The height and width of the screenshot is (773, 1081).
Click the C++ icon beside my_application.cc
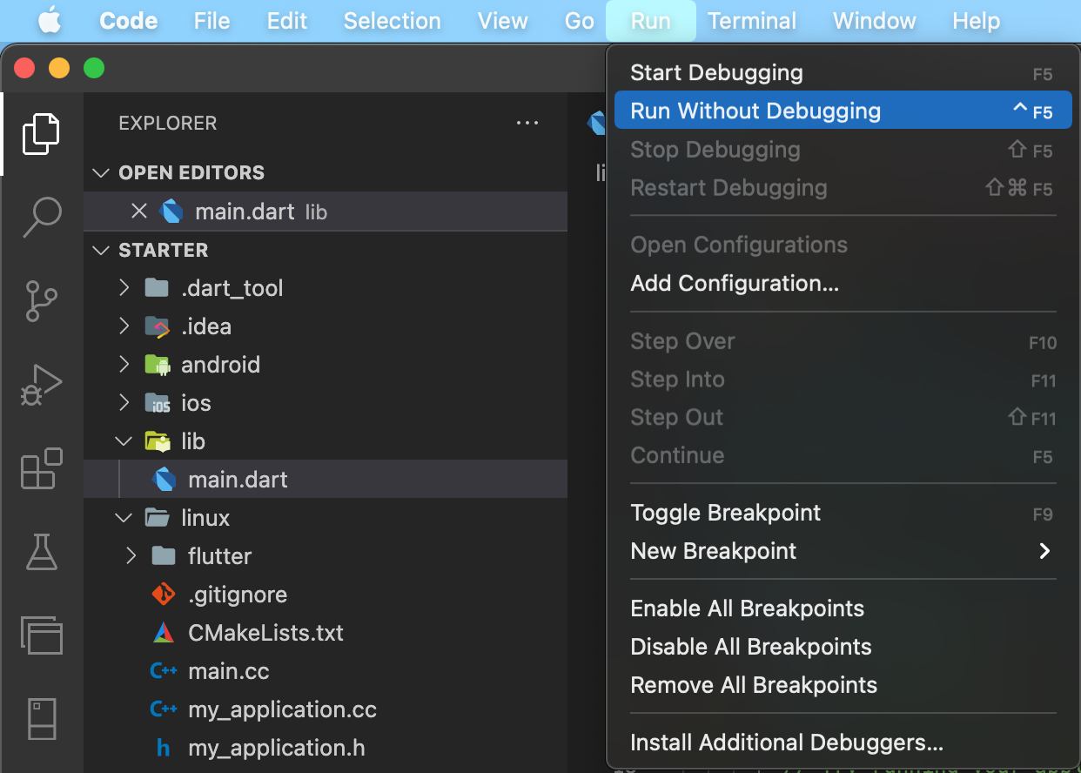pyautogui.click(x=164, y=709)
